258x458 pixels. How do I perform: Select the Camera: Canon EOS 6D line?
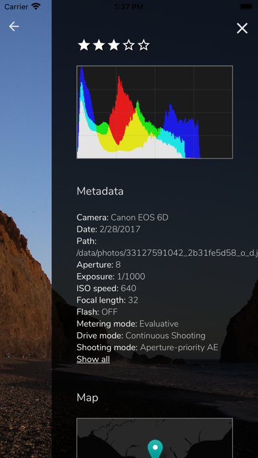[122, 217]
